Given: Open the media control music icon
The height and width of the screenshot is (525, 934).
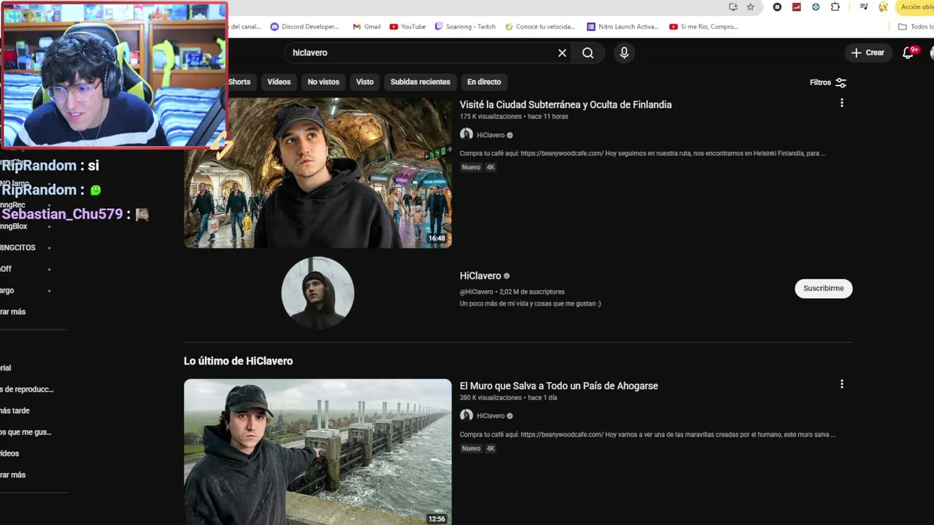Looking at the screenshot, I should click(863, 7).
